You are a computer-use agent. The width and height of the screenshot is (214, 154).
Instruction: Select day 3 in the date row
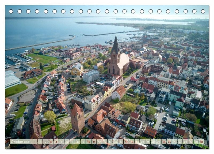pos(51,142)
